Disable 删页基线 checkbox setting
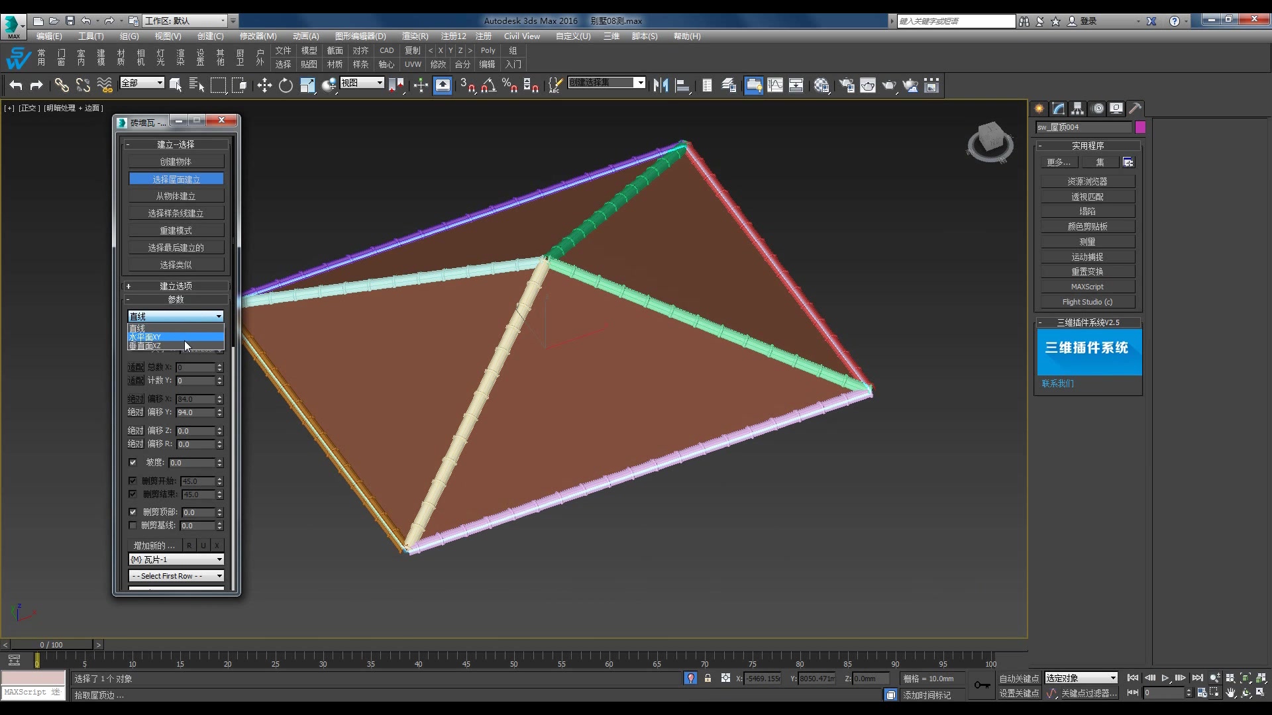Viewport: 1272px width, 715px height. (132, 525)
